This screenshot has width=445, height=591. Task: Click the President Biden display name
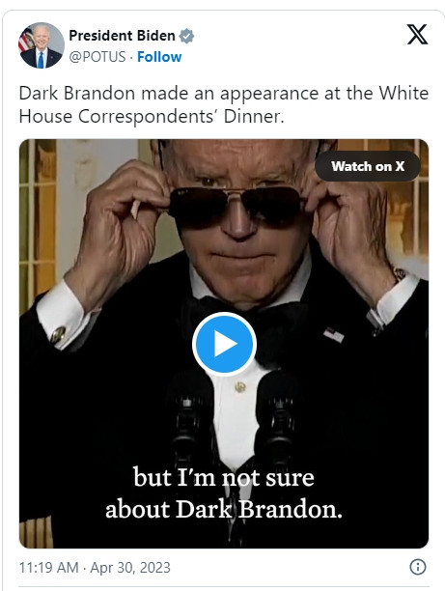click(x=122, y=36)
